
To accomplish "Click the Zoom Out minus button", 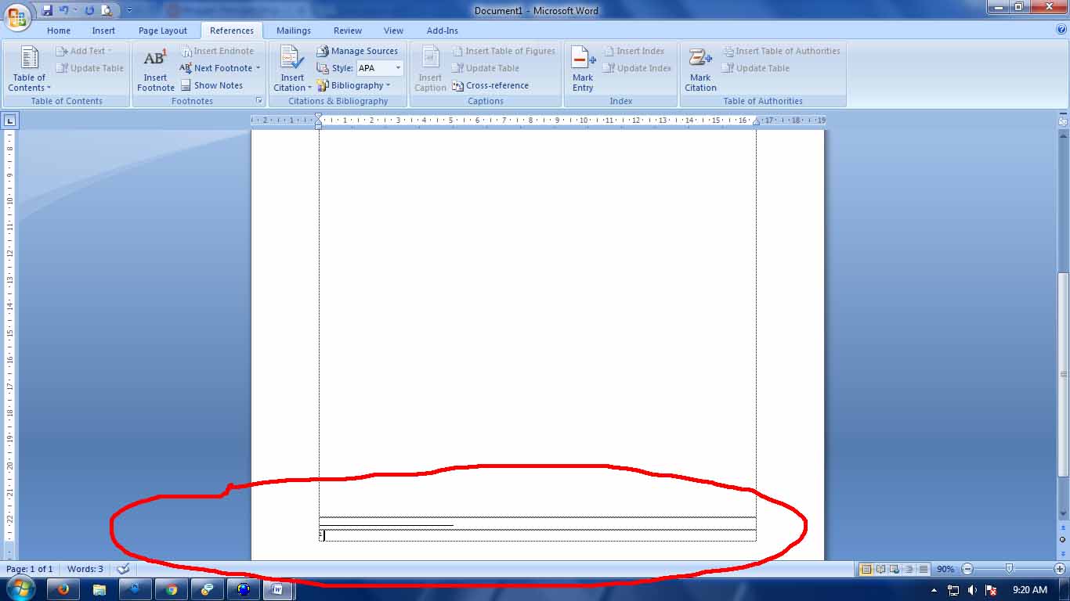I will (968, 569).
